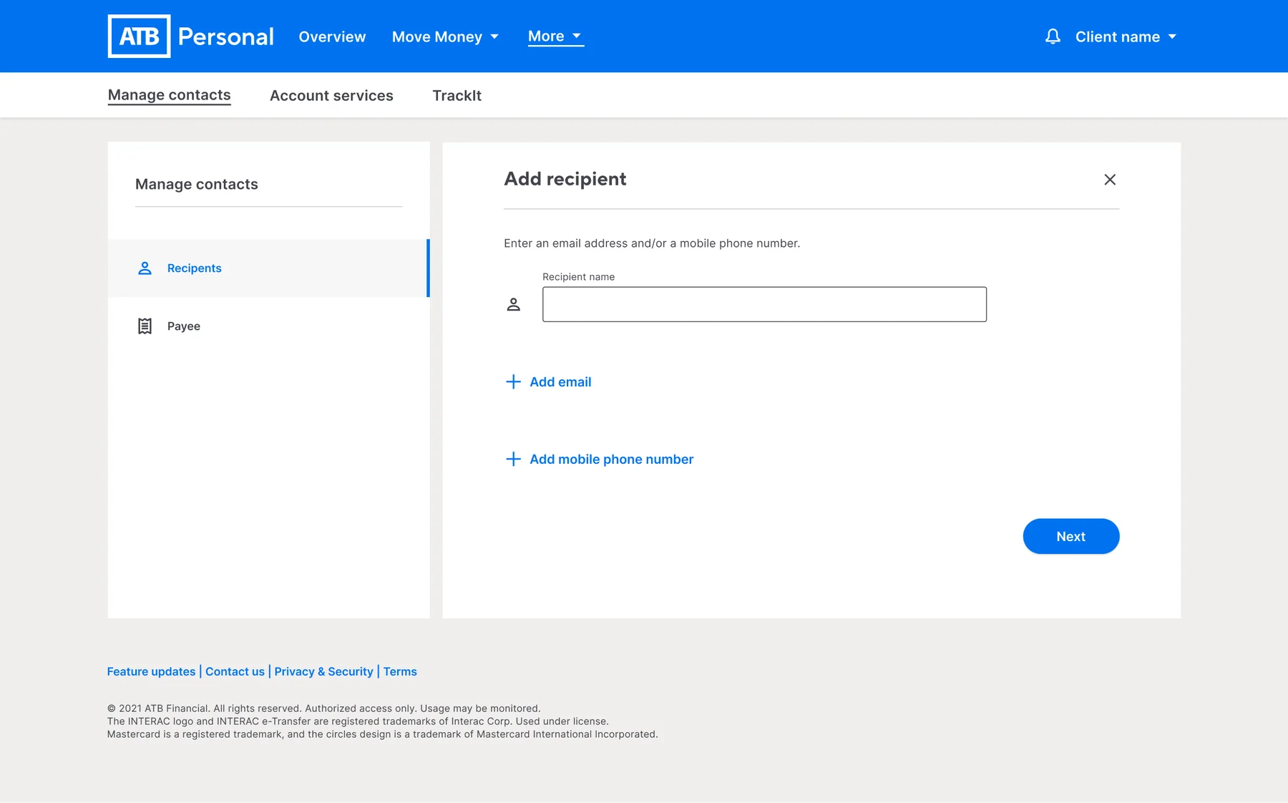
Task: Switch to the Account services tab
Action: [x=331, y=95]
